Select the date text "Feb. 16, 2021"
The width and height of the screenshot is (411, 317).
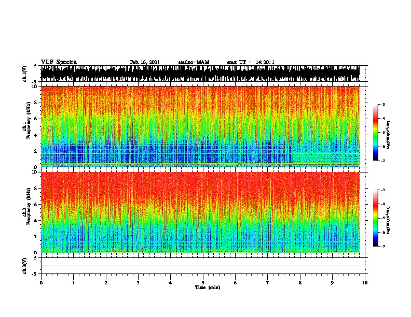click(x=145, y=62)
